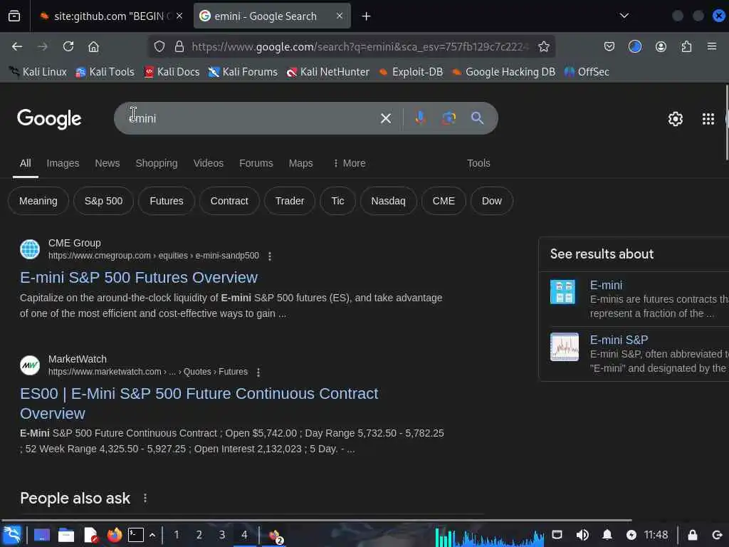Start voice search with microphone

coord(420,118)
